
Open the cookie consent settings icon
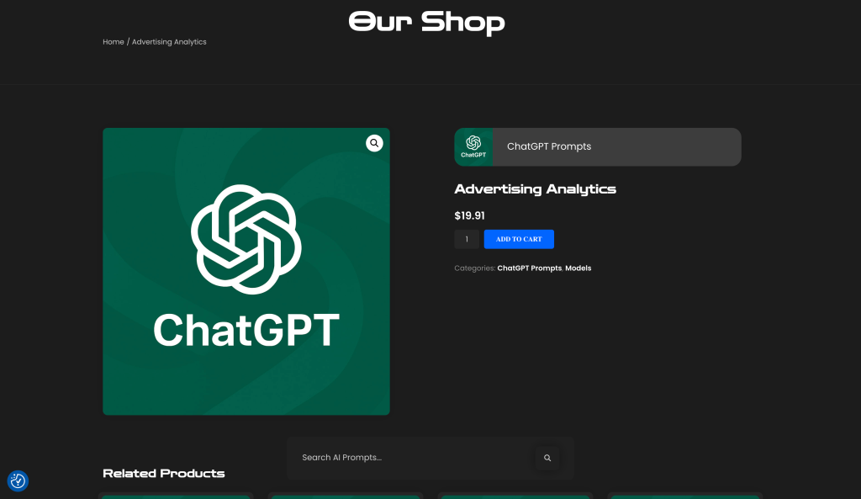click(x=18, y=480)
